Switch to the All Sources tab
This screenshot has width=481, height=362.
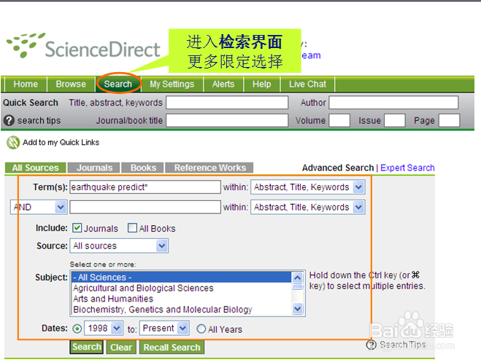35,168
